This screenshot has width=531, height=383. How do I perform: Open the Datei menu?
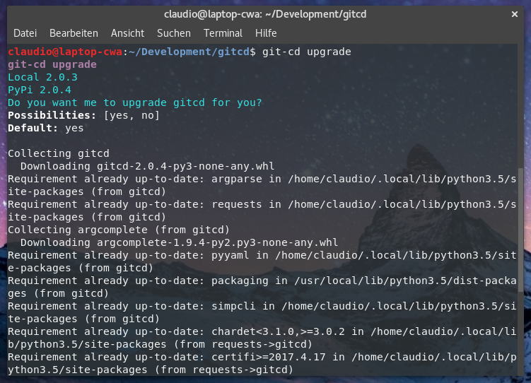[x=25, y=33]
